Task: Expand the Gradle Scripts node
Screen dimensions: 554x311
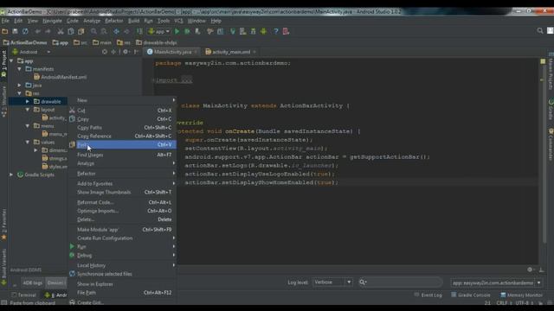Action: tap(11, 175)
